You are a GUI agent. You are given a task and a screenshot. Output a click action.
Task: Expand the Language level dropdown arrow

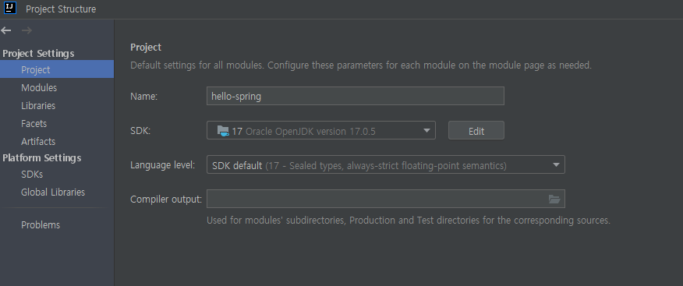tap(556, 165)
